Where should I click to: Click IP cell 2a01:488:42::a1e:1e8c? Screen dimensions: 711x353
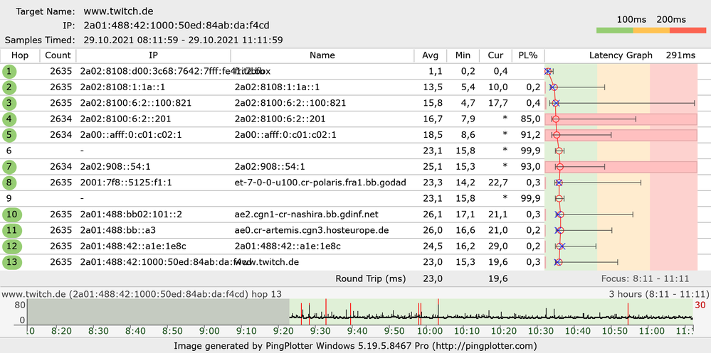point(133,246)
